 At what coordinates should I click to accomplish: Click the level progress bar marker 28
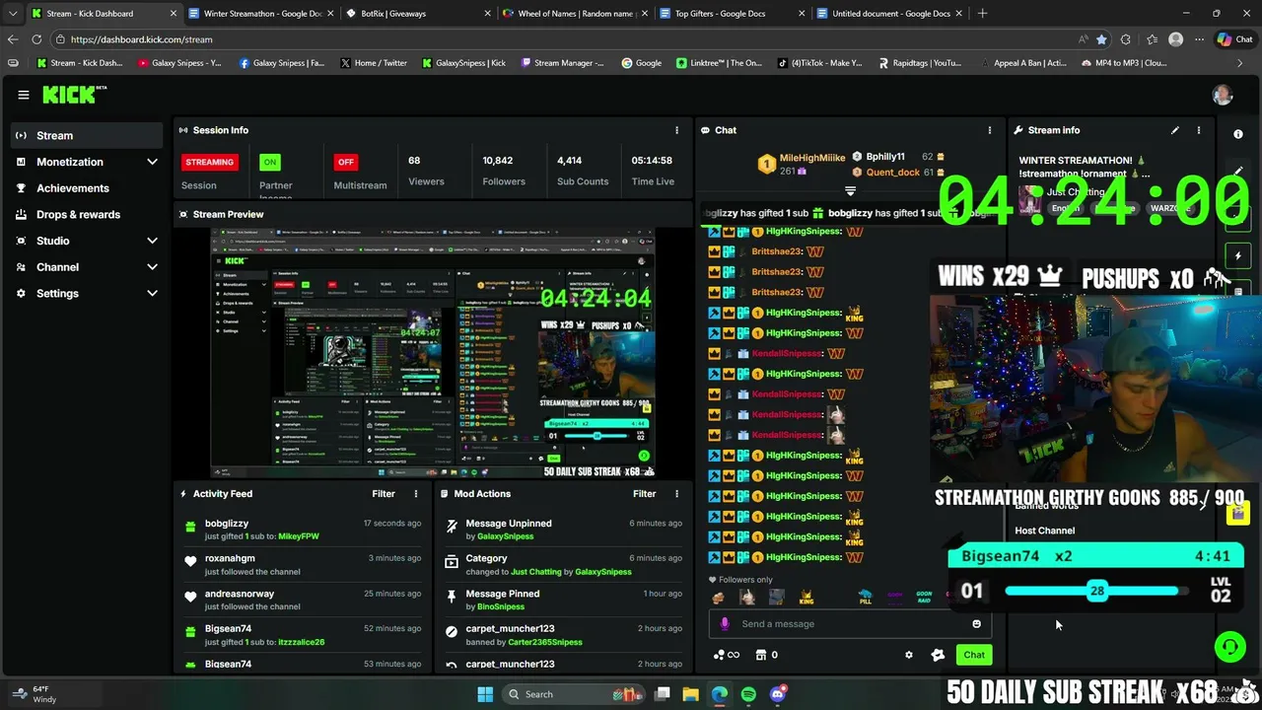(x=1096, y=591)
